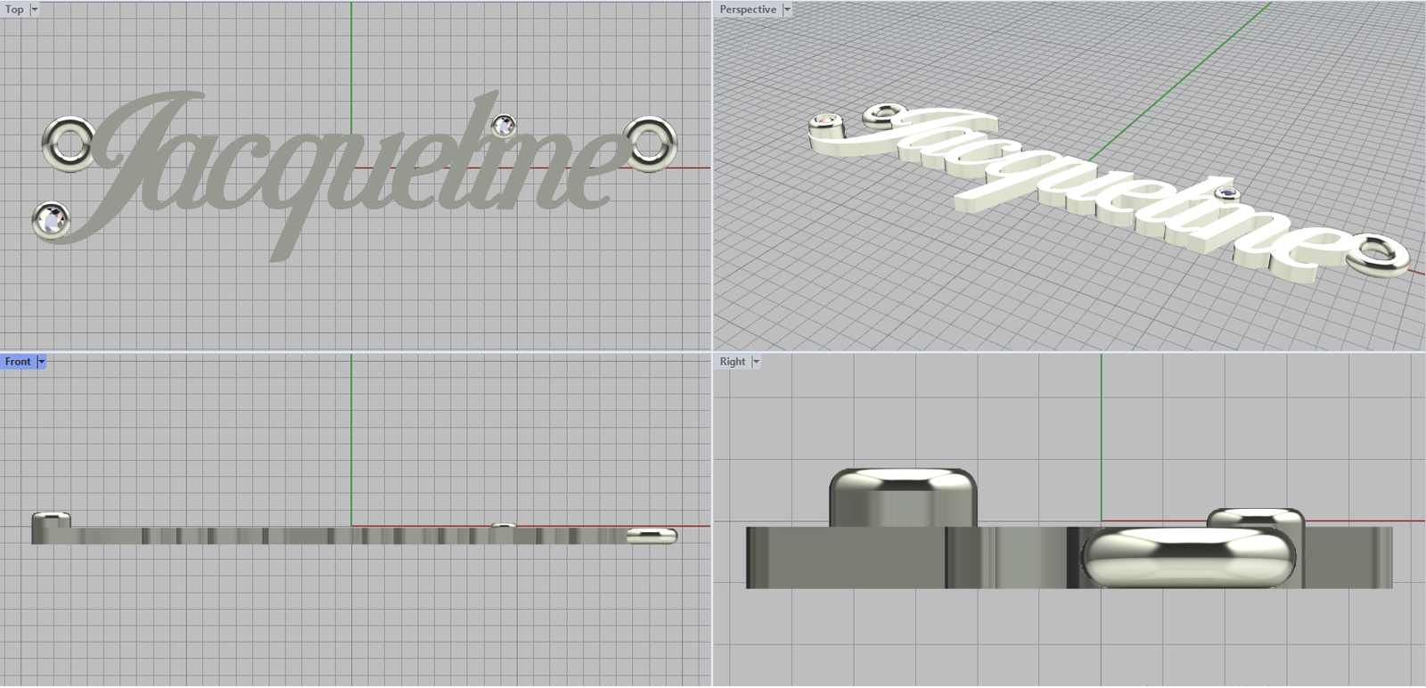Select the jump ring at right in Front view
The width and height of the screenshot is (1426, 688).
[x=652, y=536]
